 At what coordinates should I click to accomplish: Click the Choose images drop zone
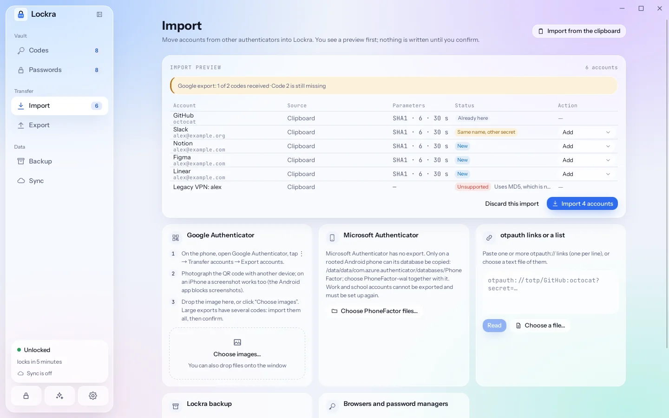click(x=237, y=353)
